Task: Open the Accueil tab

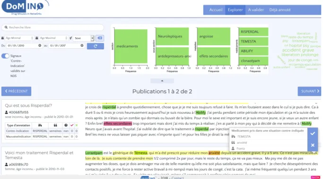Action: pos(216,10)
